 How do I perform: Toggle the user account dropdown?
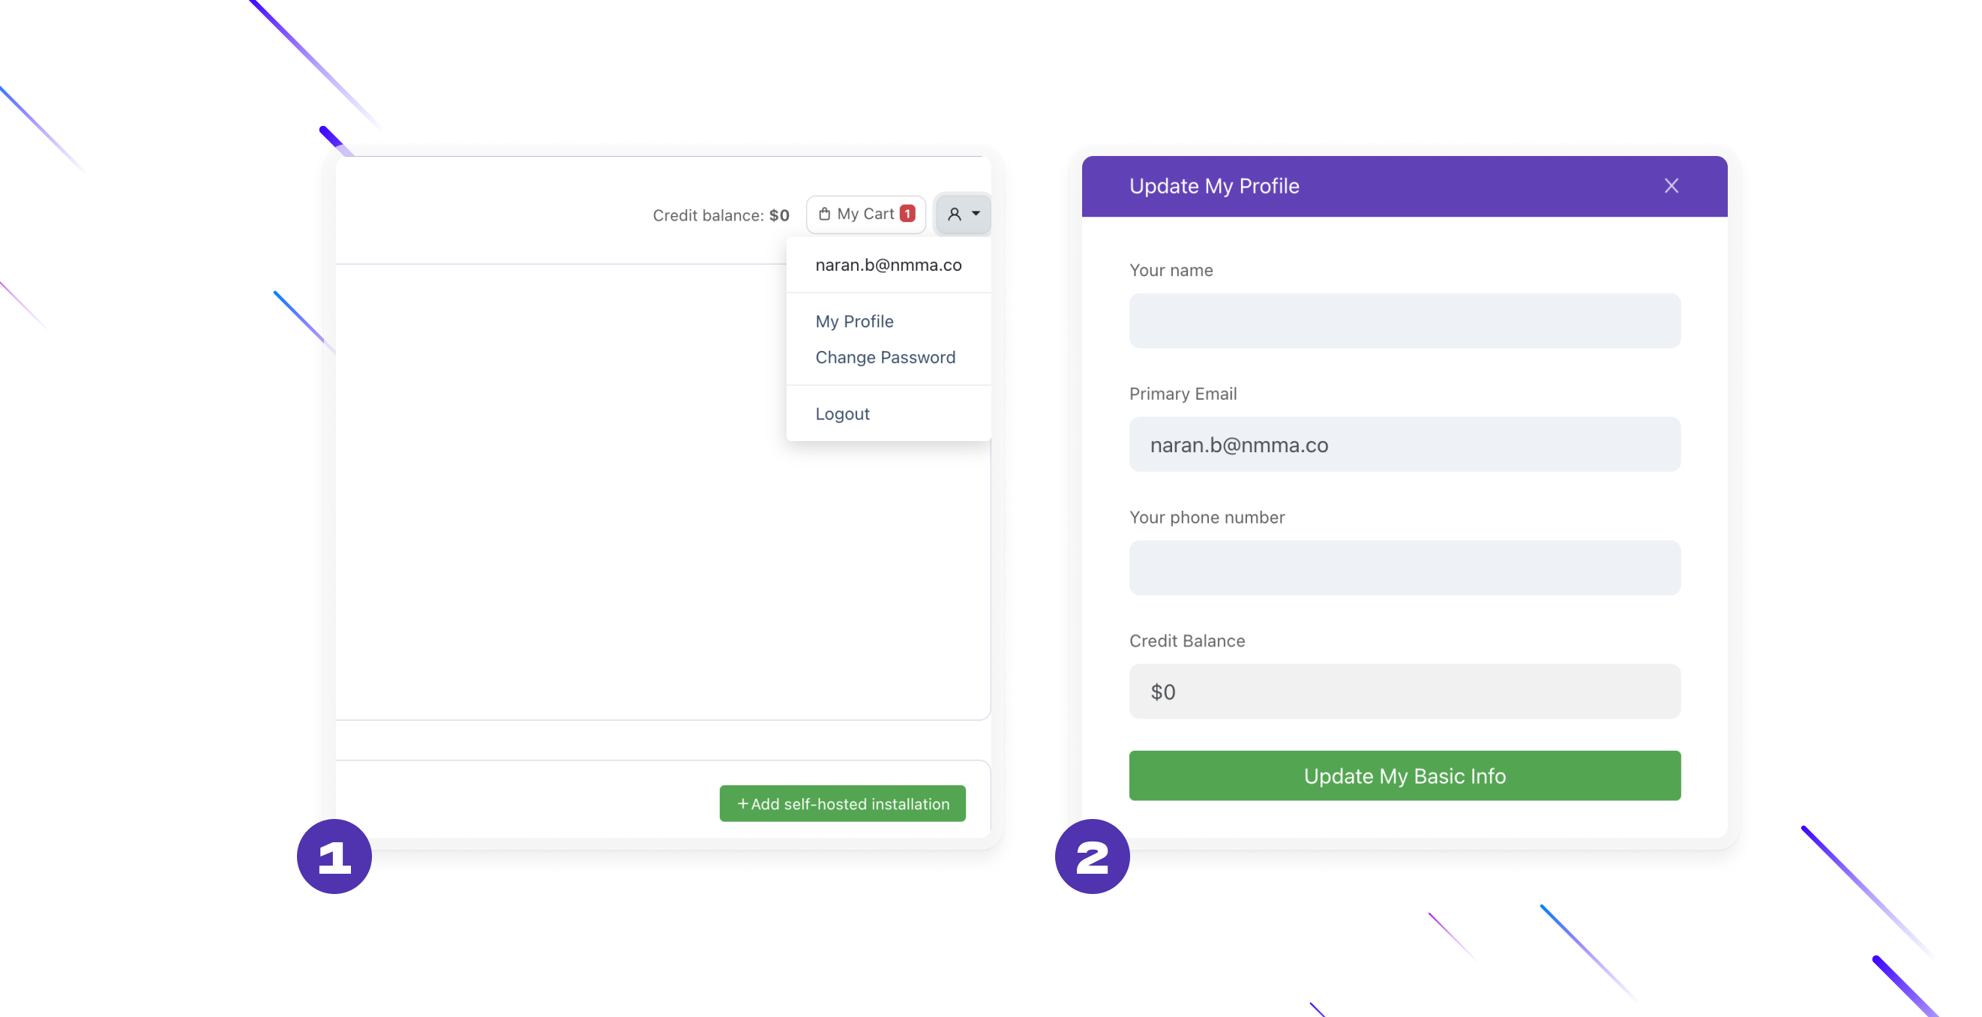pos(963,214)
